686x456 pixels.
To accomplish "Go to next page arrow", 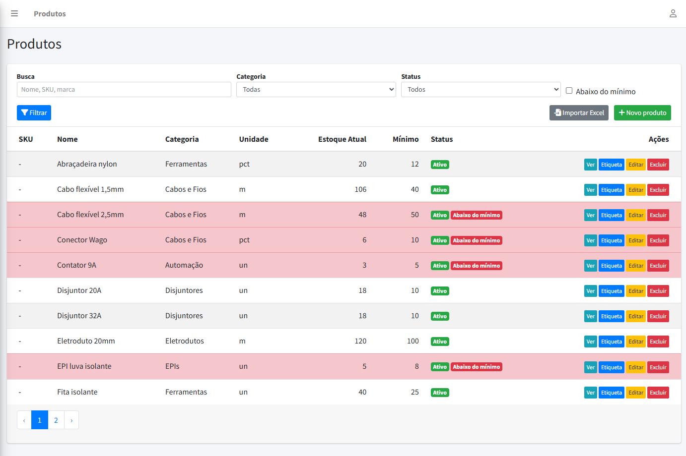I will pyautogui.click(x=71, y=420).
